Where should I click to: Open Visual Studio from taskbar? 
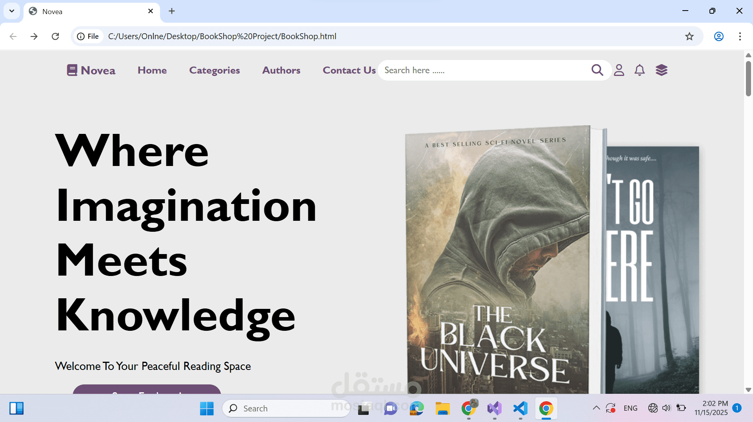tap(495, 408)
